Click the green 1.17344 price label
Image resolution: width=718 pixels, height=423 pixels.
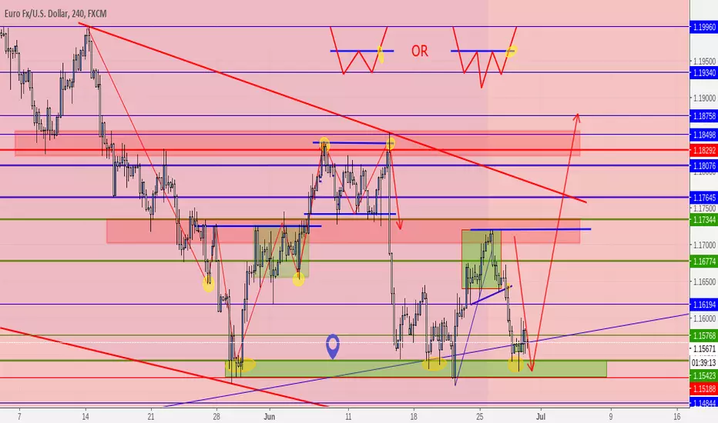tap(703, 220)
